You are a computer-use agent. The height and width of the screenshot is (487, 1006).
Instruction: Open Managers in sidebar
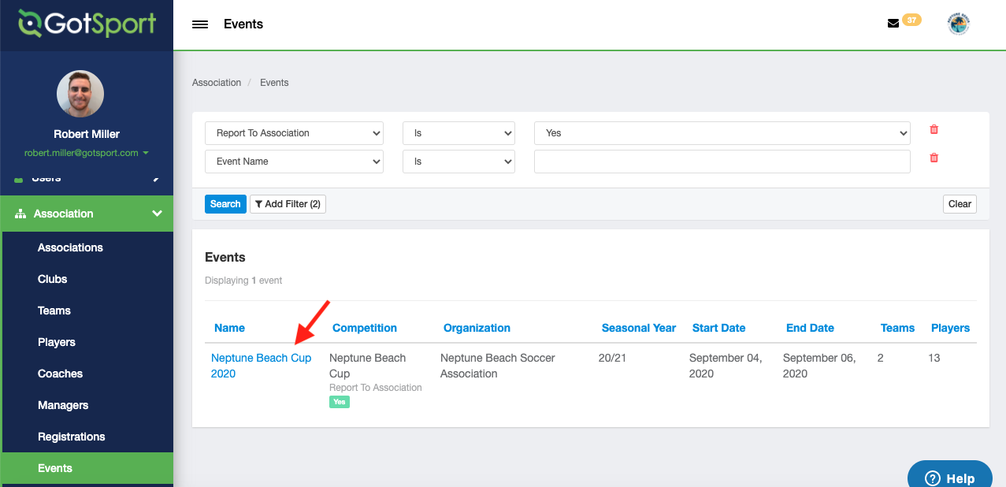[x=63, y=405]
